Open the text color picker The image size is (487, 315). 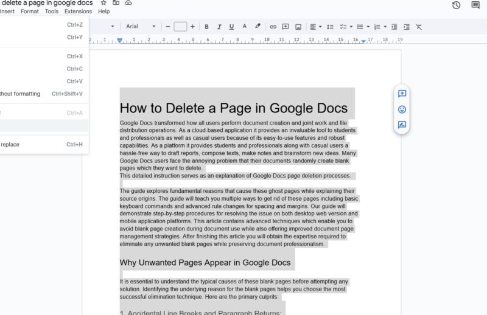click(x=245, y=26)
